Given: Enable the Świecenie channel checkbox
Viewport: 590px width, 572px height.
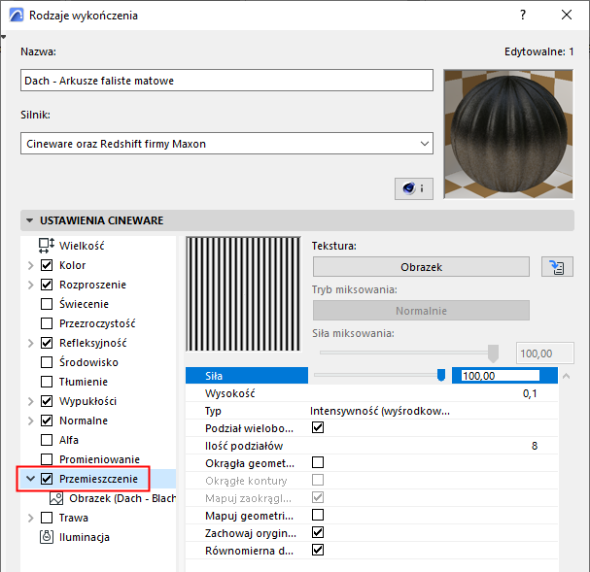Looking at the screenshot, I should coord(47,304).
